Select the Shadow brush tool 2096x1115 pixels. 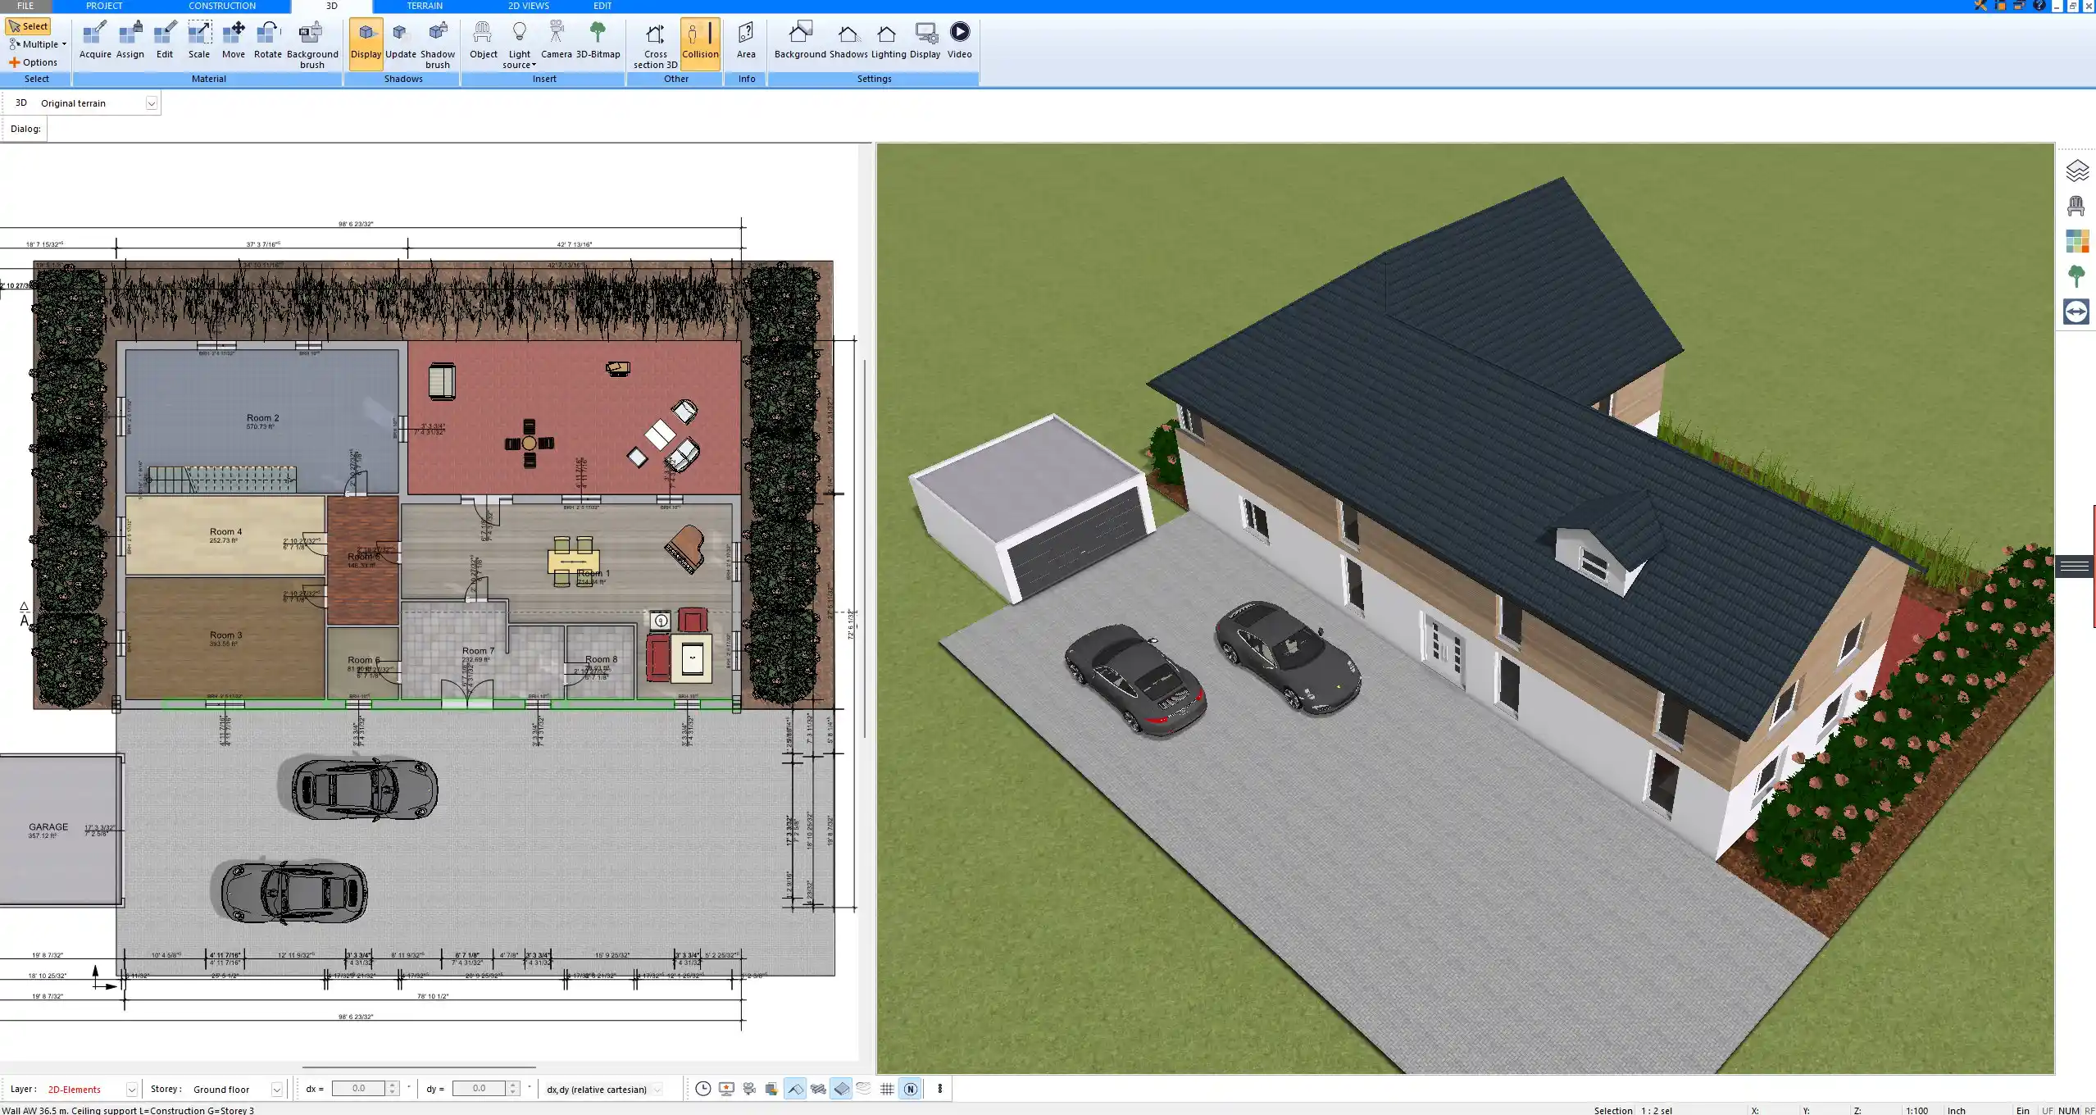(x=438, y=45)
